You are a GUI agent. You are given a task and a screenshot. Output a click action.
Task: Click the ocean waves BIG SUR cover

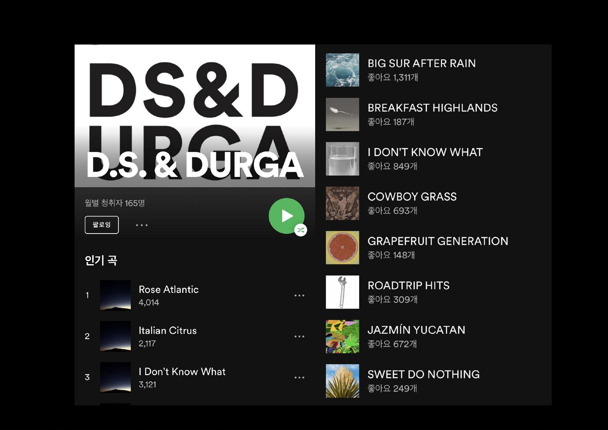click(x=342, y=70)
